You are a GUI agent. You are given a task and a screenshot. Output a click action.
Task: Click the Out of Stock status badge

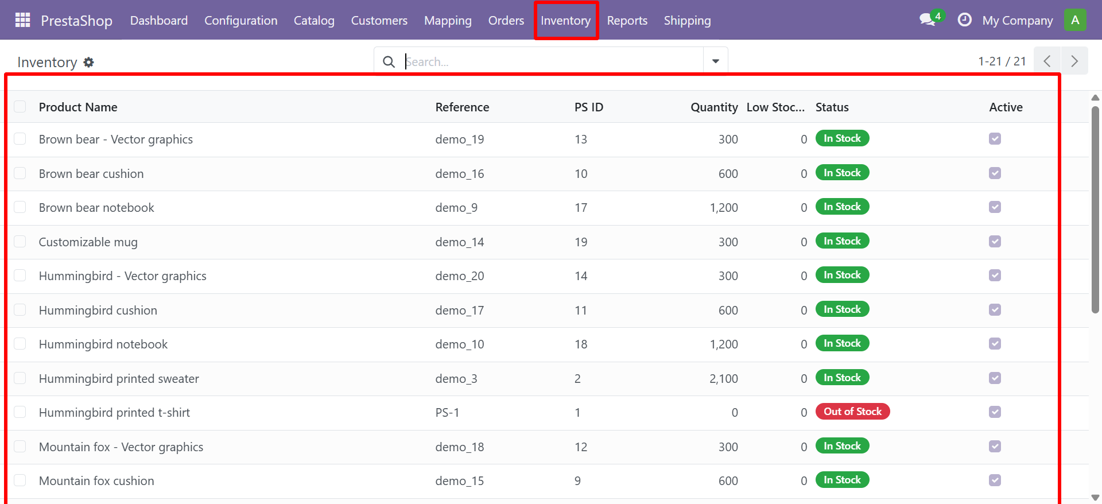(x=852, y=412)
